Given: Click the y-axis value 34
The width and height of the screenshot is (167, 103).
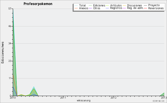Looking at the screenshot, I should click(x=10, y=43).
